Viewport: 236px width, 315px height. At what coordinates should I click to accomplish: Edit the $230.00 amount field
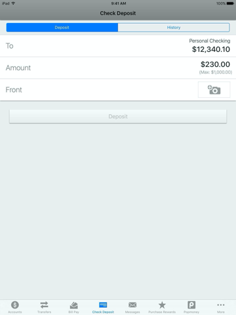(215, 64)
